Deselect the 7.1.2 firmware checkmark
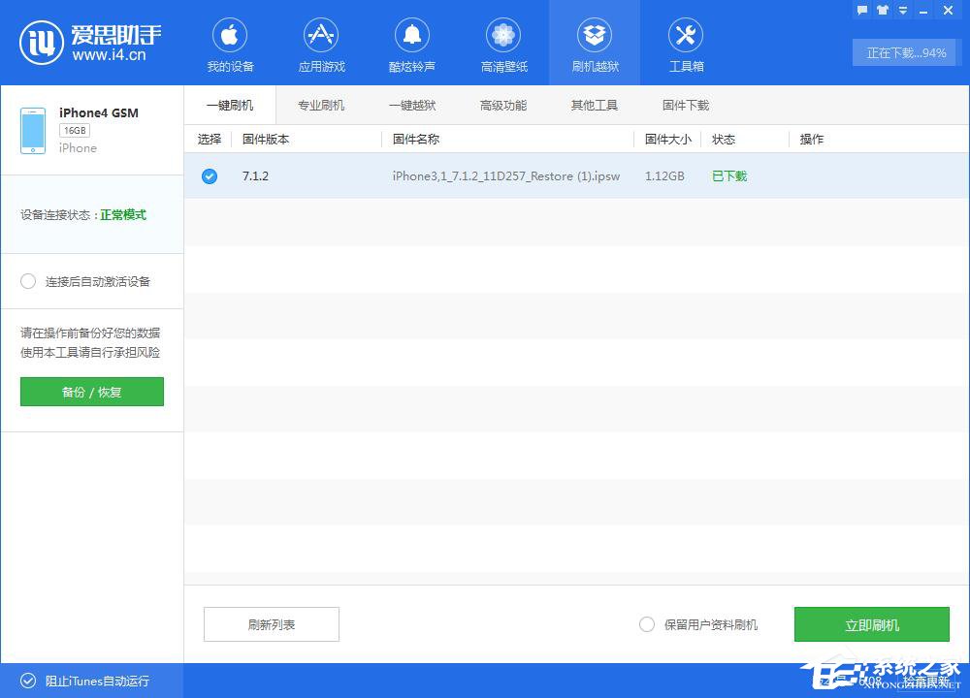Image resolution: width=970 pixels, height=698 pixels. pos(209,176)
